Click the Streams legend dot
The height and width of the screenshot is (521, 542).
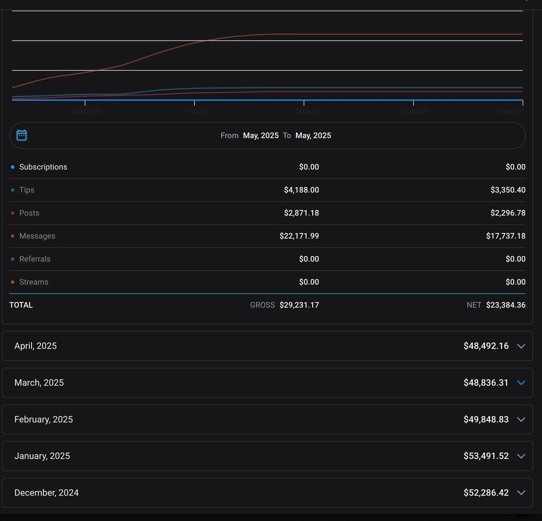click(x=13, y=282)
